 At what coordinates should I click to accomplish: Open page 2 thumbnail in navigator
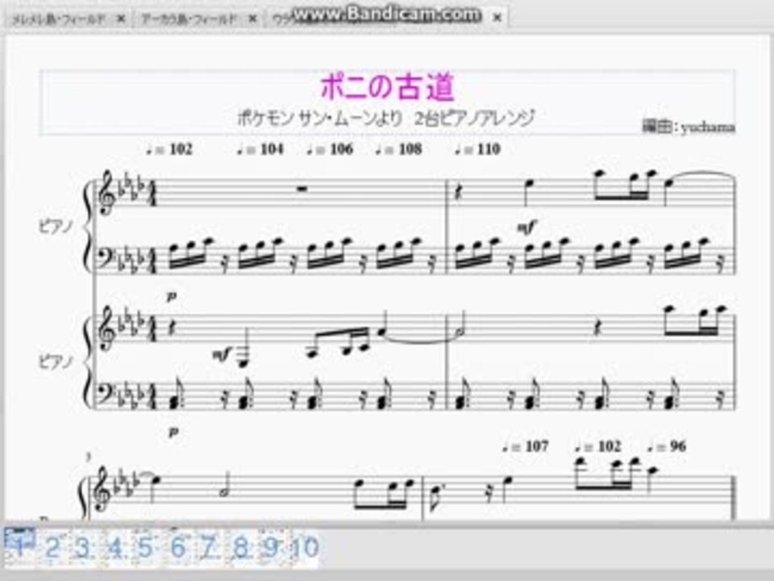click(x=52, y=547)
